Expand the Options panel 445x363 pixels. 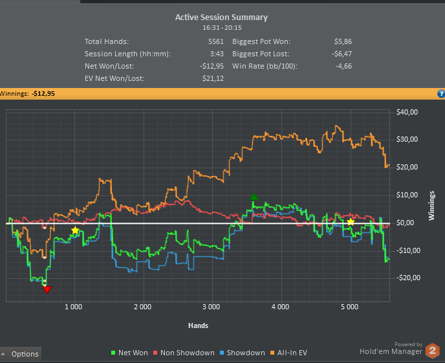[x=25, y=354]
